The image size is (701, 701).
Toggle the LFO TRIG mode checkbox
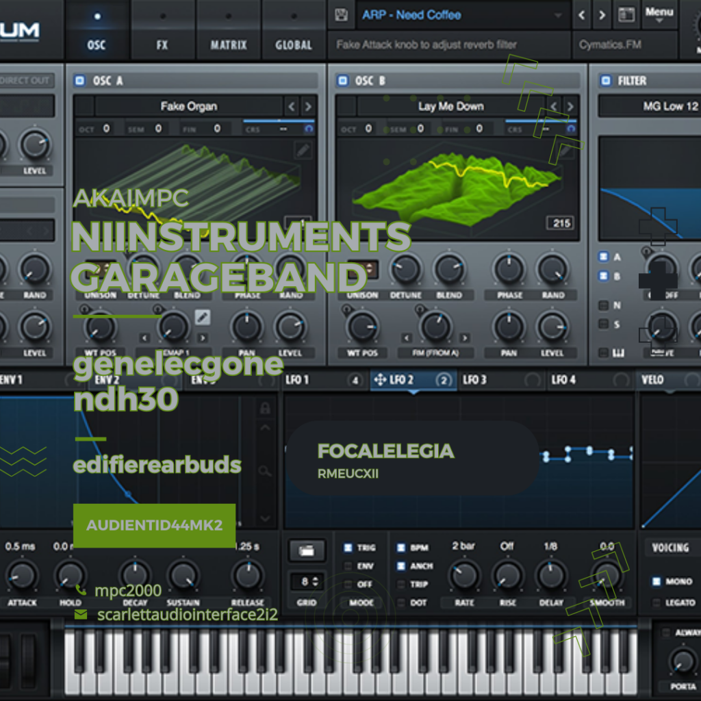pyautogui.click(x=348, y=548)
